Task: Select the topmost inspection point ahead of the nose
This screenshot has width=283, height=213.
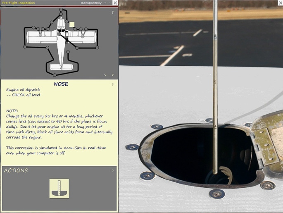Action: click(61, 9)
